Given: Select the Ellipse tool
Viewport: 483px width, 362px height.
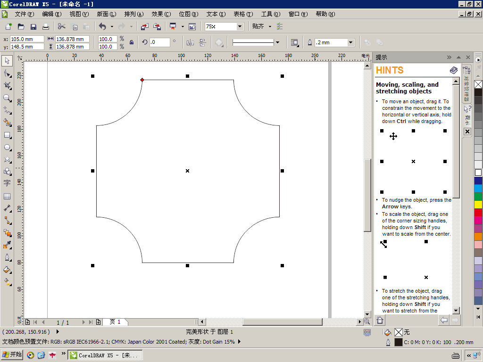Looking at the screenshot, I should [7, 148].
